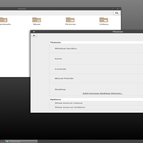This screenshot has height=143, width=143.
Task: Minimize the Home window
Action: pos(113,9)
